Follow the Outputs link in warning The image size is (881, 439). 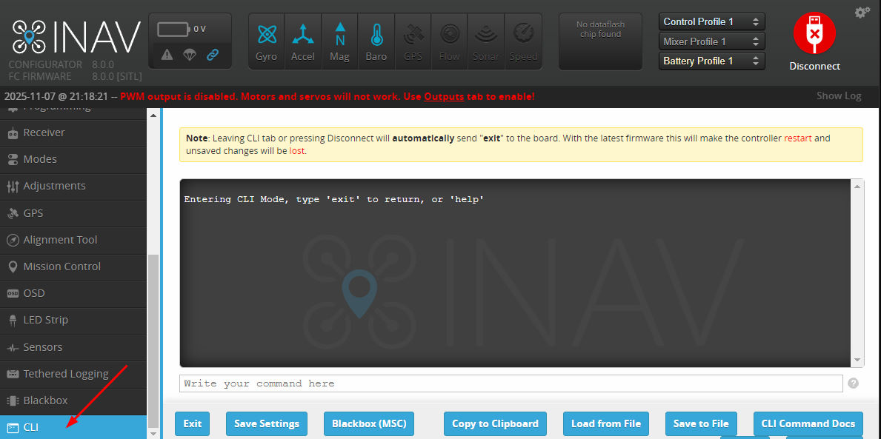[x=444, y=96]
